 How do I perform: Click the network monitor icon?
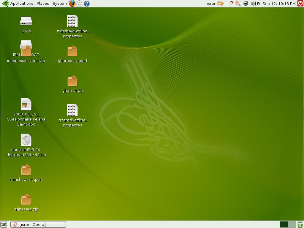246,4
